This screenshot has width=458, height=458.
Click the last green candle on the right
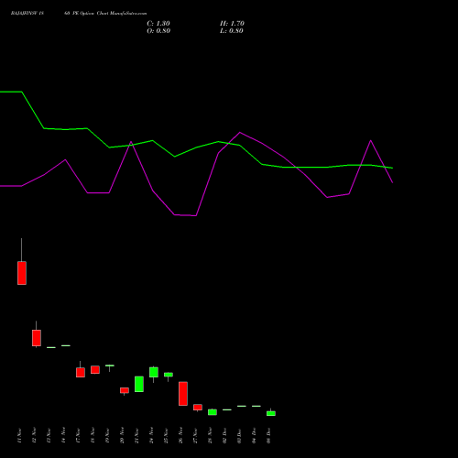coord(271,413)
